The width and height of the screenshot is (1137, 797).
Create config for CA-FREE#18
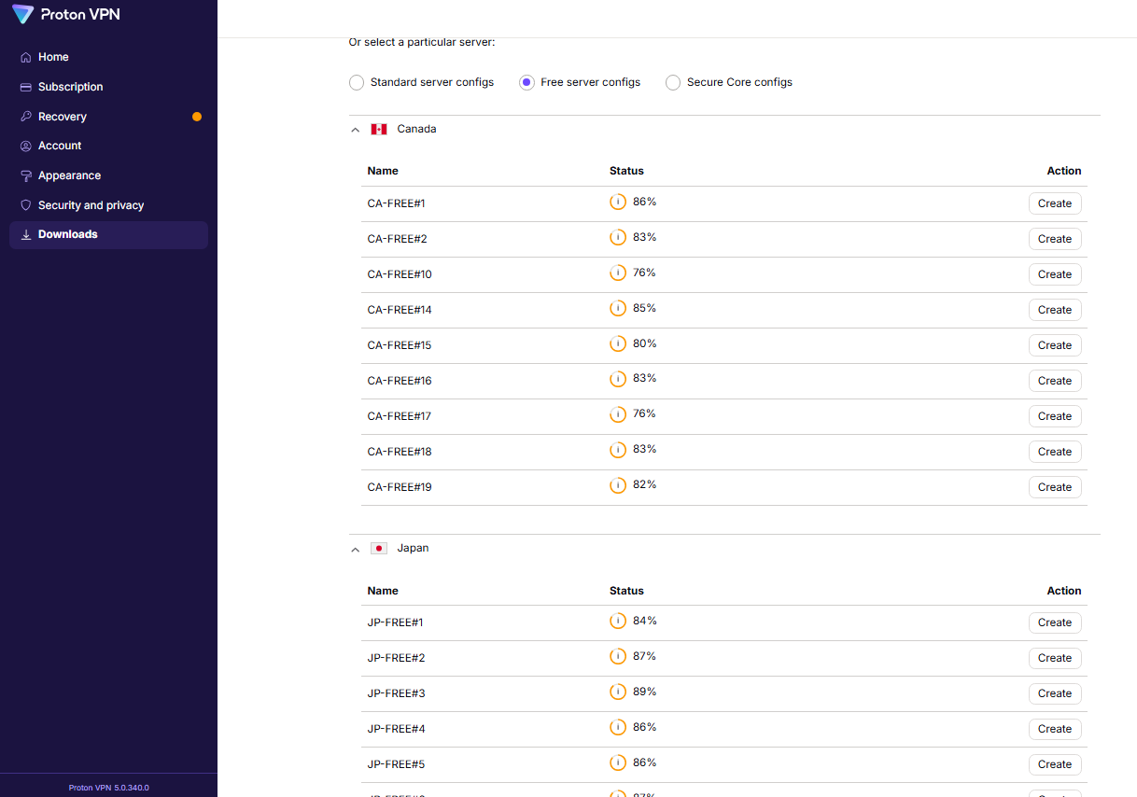click(x=1055, y=452)
